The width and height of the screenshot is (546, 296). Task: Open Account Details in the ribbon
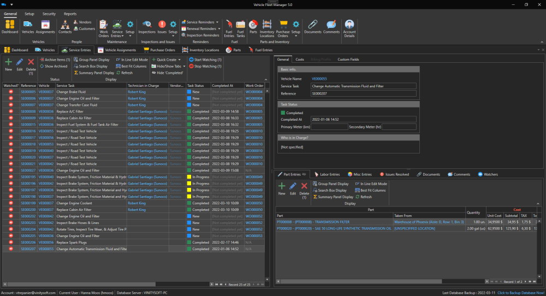349,28
